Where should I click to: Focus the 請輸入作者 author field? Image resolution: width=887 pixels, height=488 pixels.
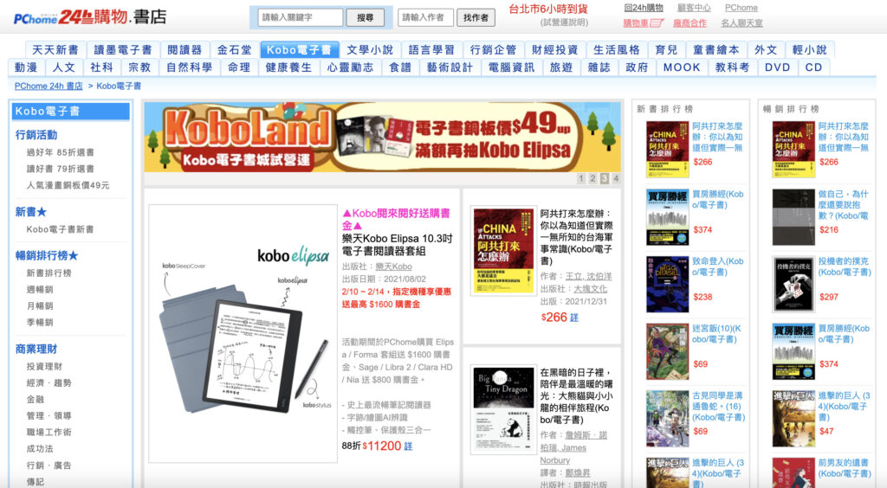[x=424, y=17]
